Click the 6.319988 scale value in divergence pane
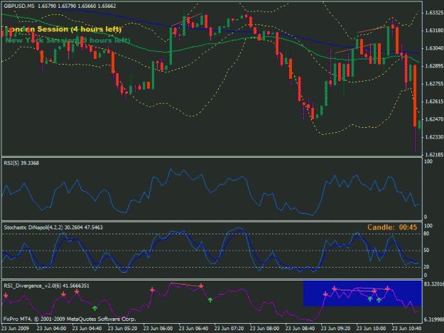The image size is (444, 333). 433,320
